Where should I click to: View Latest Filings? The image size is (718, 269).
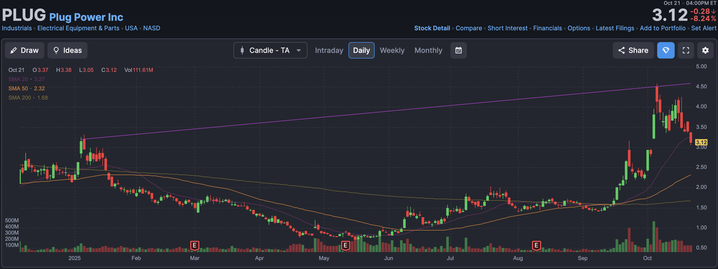click(615, 28)
